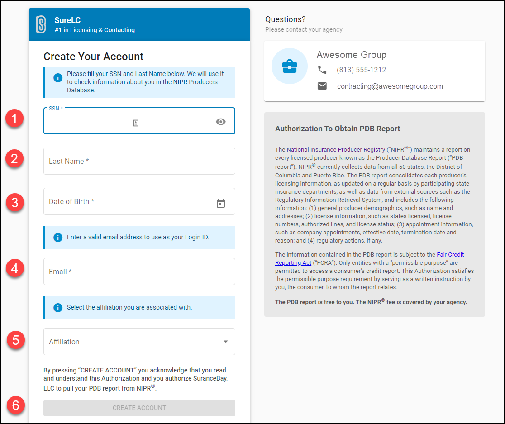Click the Authorization To Obtain PDB Report heading

pyautogui.click(x=338, y=129)
